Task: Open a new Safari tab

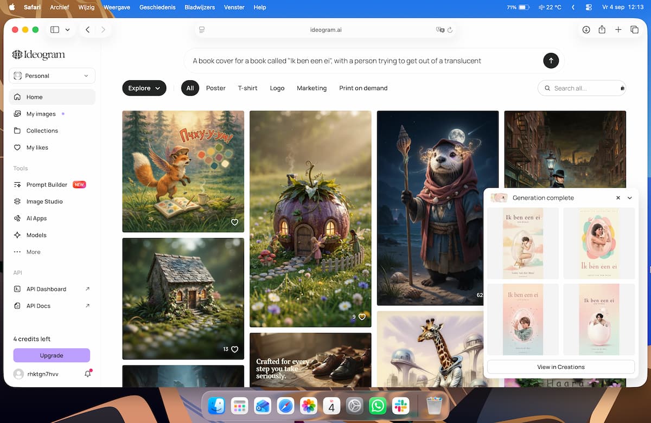Action: tap(618, 30)
